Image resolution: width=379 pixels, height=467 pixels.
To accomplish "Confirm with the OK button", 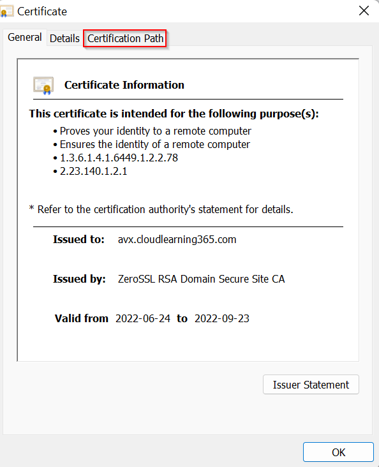I will [338, 452].
